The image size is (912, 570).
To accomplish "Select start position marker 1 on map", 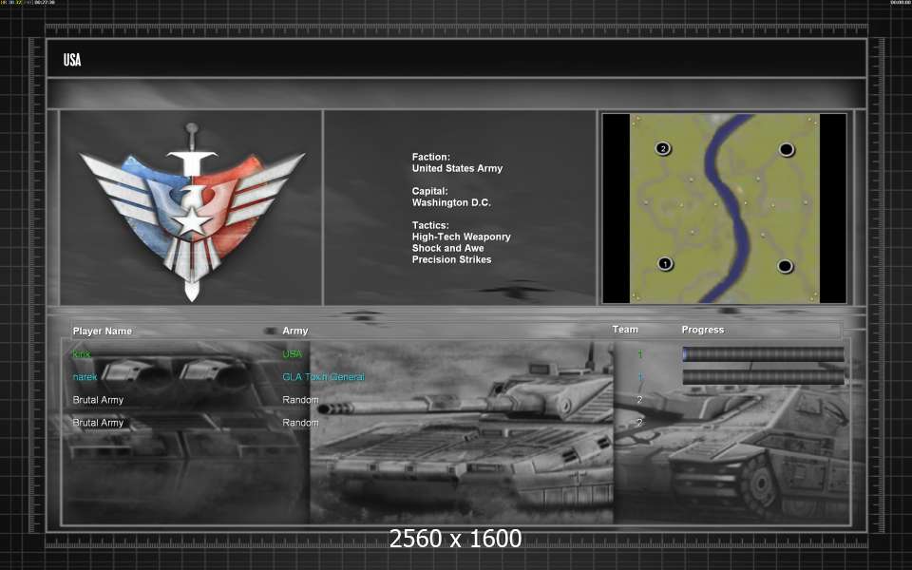I will (665, 264).
